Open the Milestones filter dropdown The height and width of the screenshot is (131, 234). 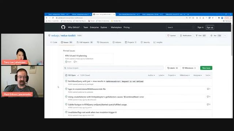[185, 75]
